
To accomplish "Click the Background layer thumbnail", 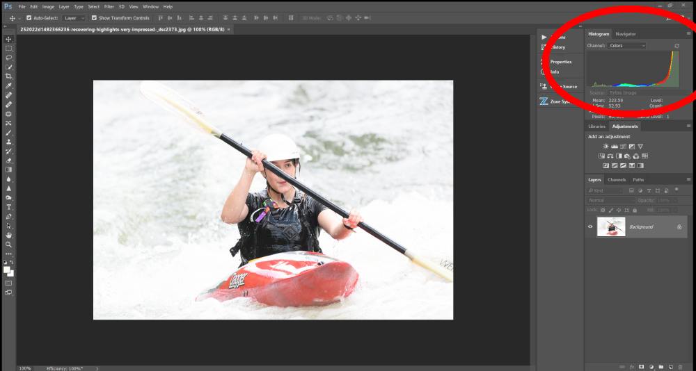I will pyautogui.click(x=611, y=226).
